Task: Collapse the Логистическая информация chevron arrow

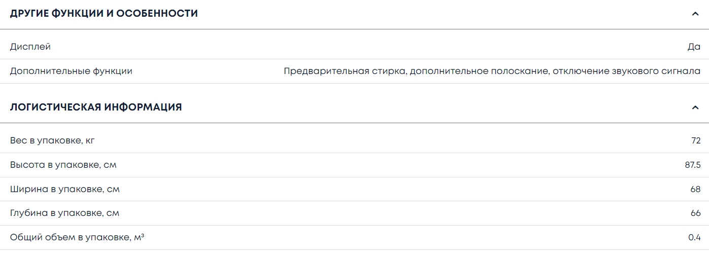Action: [x=695, y=107]
